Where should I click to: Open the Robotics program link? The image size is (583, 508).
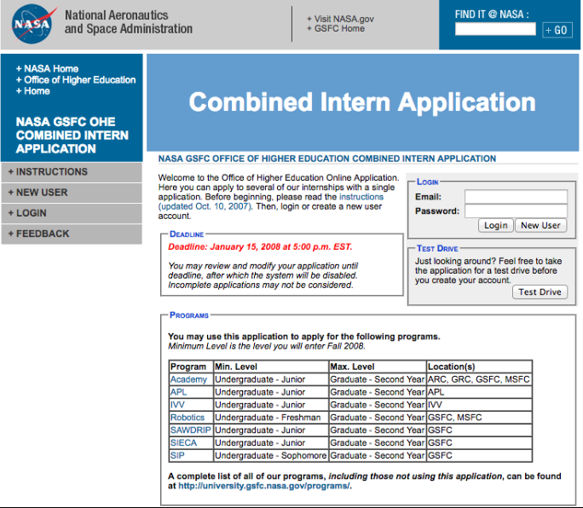pos(188,418)
